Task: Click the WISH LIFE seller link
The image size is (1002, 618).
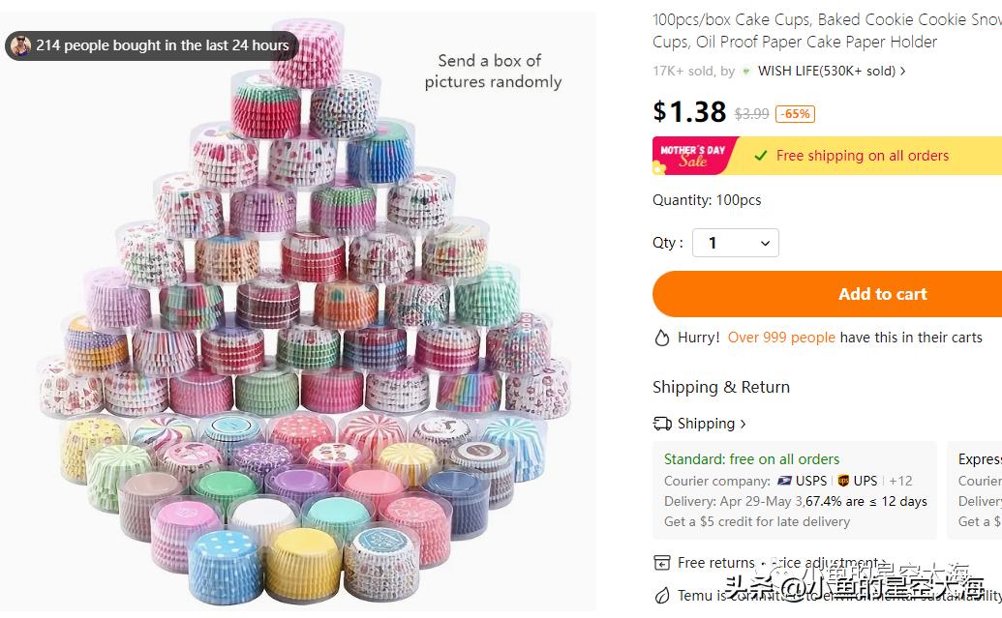Action: [x=826, y=71]
